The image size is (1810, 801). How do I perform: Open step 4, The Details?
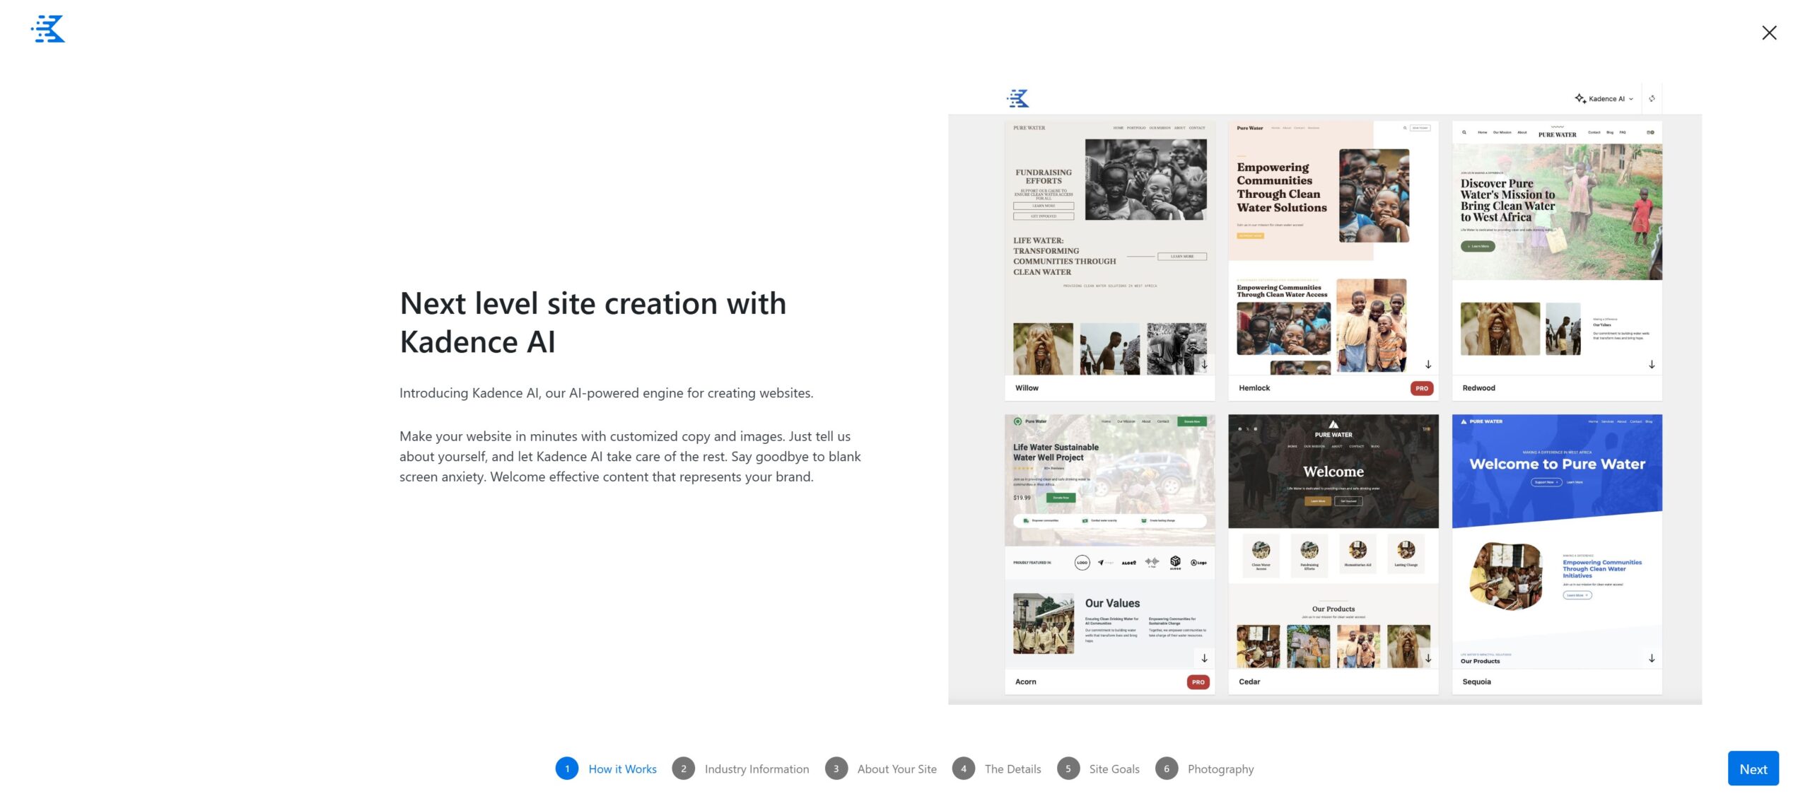click(1012, 768)
